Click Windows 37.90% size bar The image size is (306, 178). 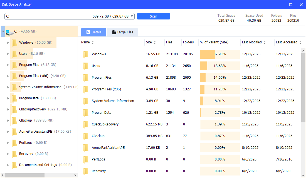coord(220,54)
